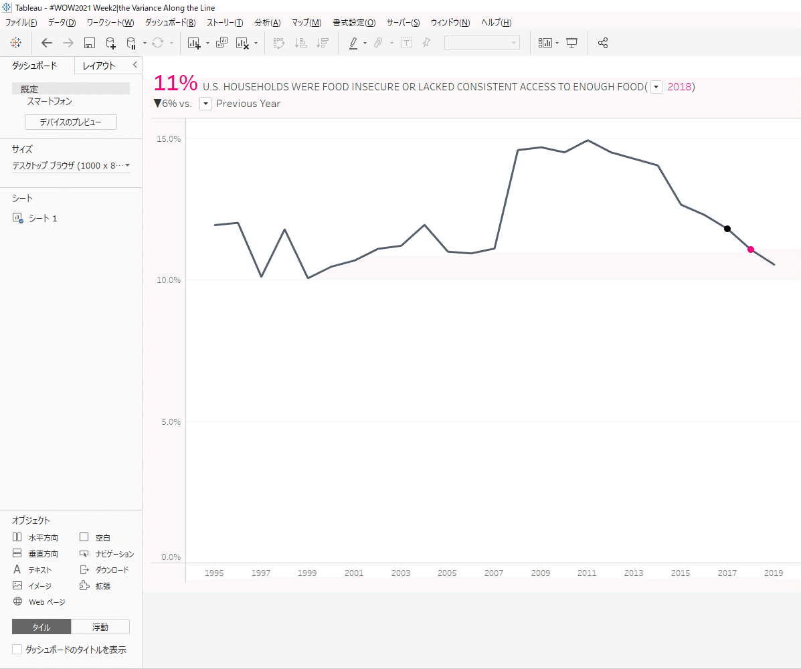Add a Navigation object

(107, 553)
